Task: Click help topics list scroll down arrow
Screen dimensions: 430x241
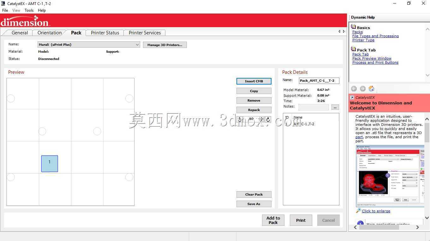Action: tap(427, 75)
